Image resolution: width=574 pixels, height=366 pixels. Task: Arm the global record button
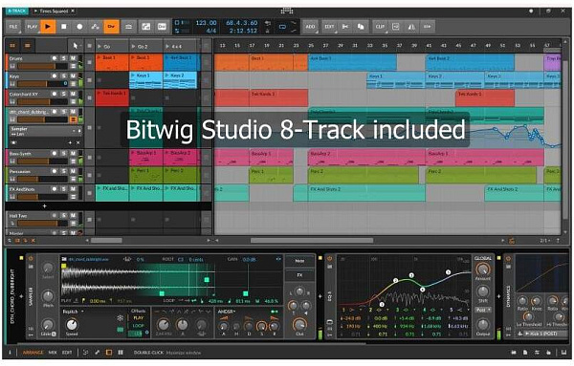pos(79,27)
